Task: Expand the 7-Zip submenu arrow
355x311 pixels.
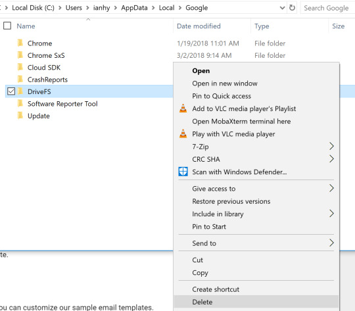Action: [x=331, y=146]
